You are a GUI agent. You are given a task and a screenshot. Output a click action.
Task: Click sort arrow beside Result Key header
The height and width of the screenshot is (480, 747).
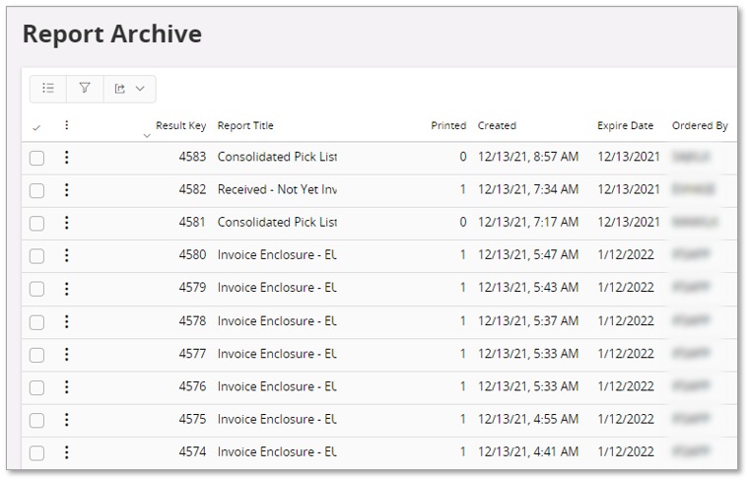point(147,135)
